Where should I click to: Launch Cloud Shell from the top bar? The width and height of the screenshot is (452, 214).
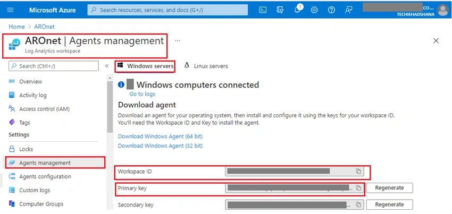263,10
